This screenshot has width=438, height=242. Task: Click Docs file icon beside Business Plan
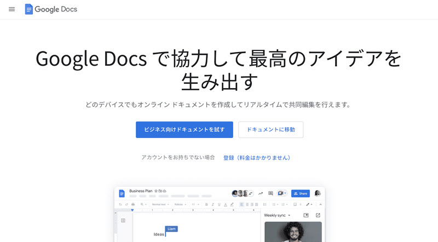point(122,193)
